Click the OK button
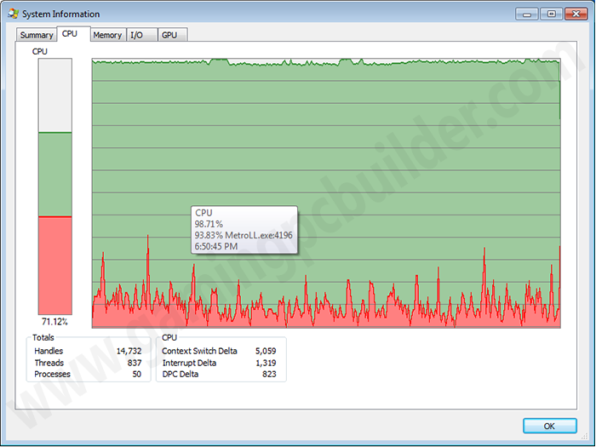 click(x=550, y=426)
